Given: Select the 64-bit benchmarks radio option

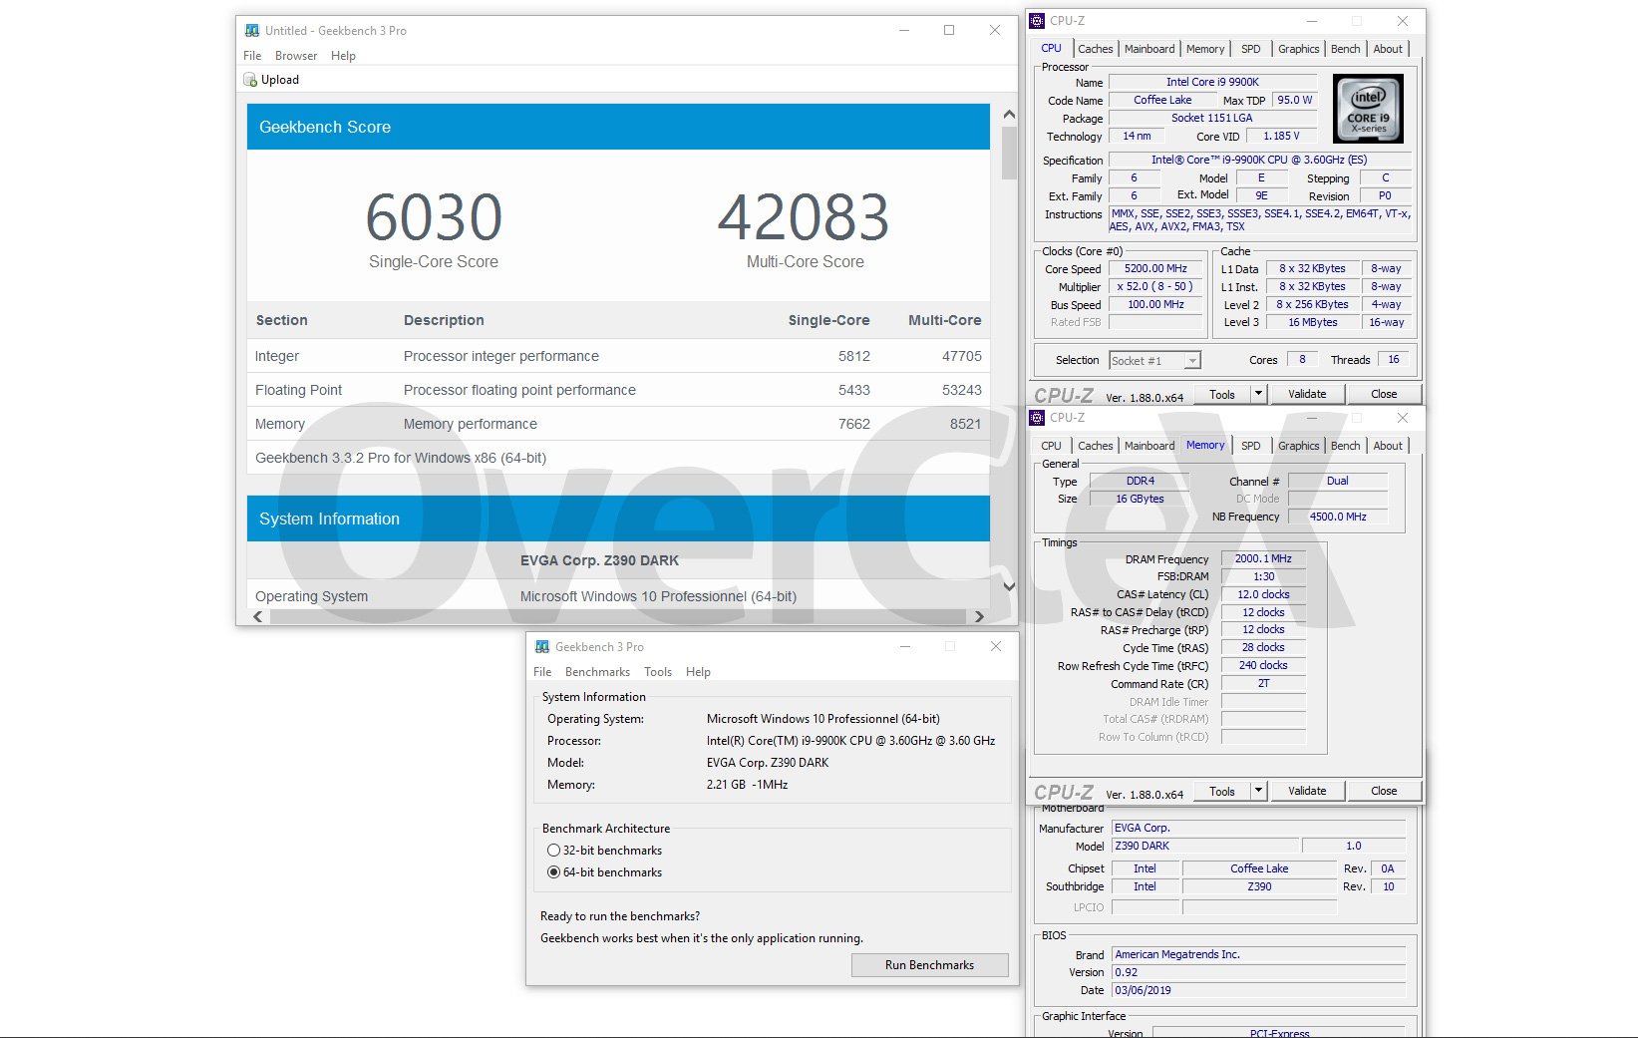Looking at the screenshot, I should click(x=553, y=872).
